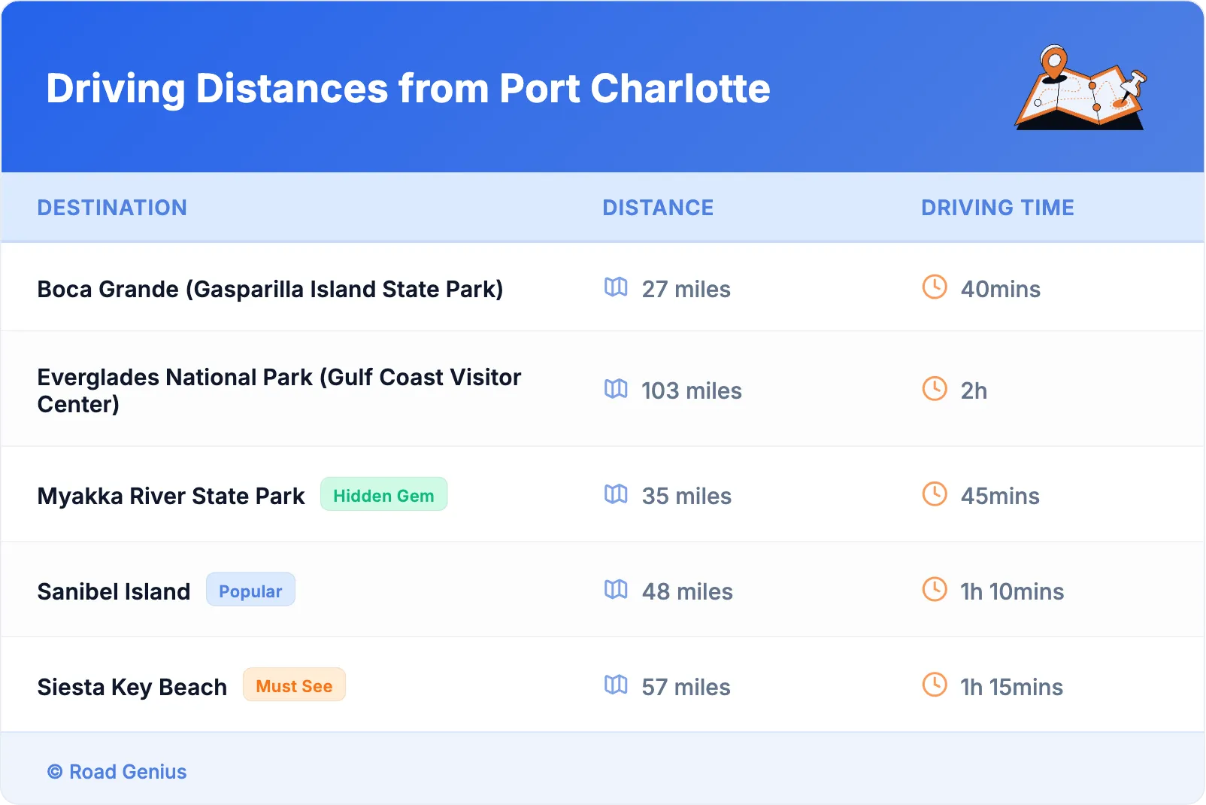1206x805 pixels.
Task: Open the Road Genius footer credit
Action: coord(117,772)
